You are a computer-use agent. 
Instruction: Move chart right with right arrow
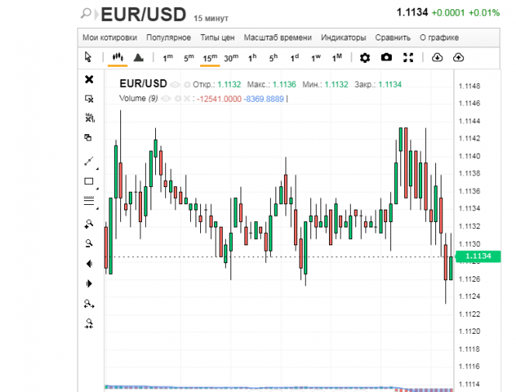tap(89, 283)
